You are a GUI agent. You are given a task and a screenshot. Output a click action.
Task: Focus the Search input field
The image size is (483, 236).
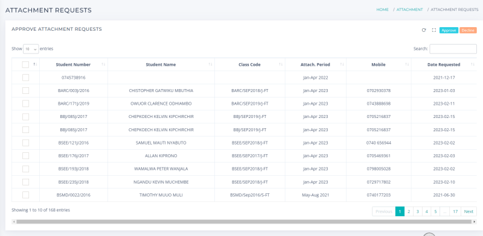[453, 49]
